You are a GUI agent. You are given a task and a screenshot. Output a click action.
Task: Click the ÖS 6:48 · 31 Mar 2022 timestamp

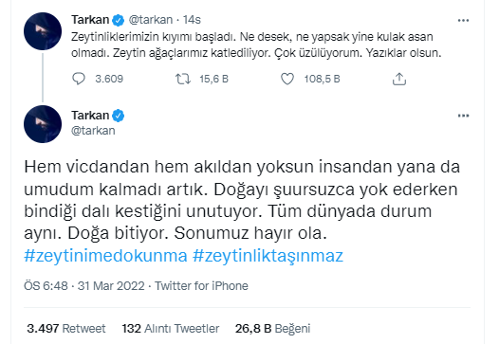84,286
